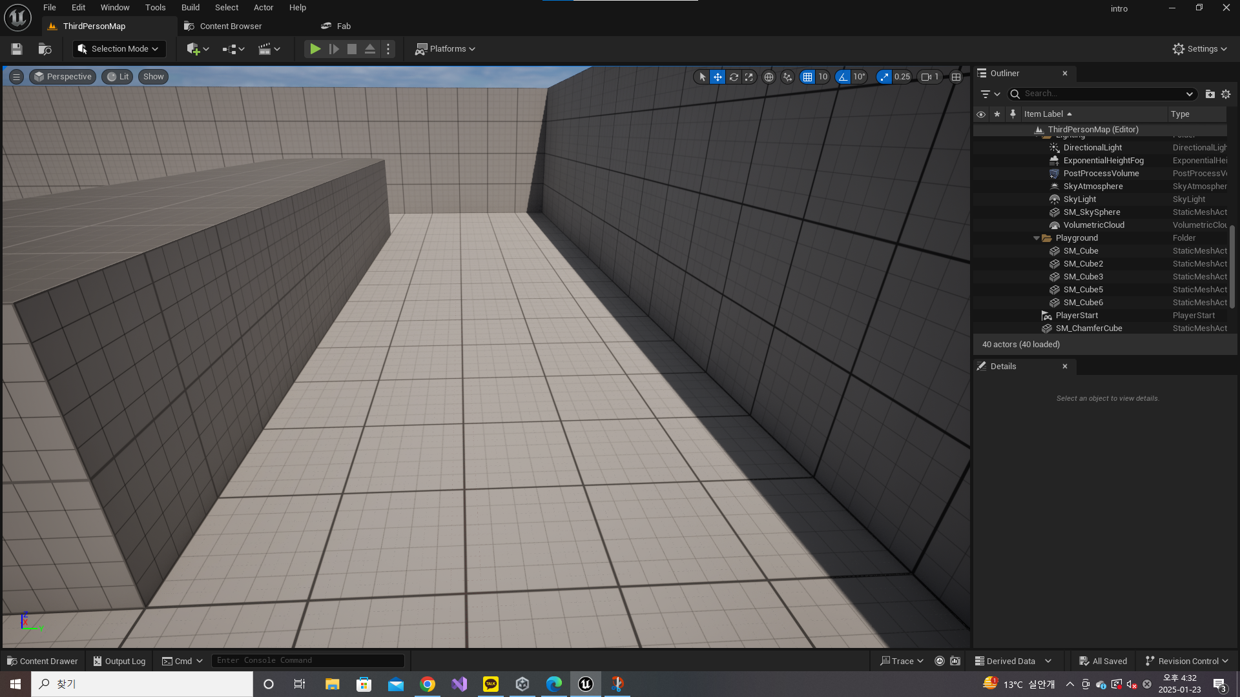Click the star favorites column header
Screen dimensions: 1240x697
[997, 114]
